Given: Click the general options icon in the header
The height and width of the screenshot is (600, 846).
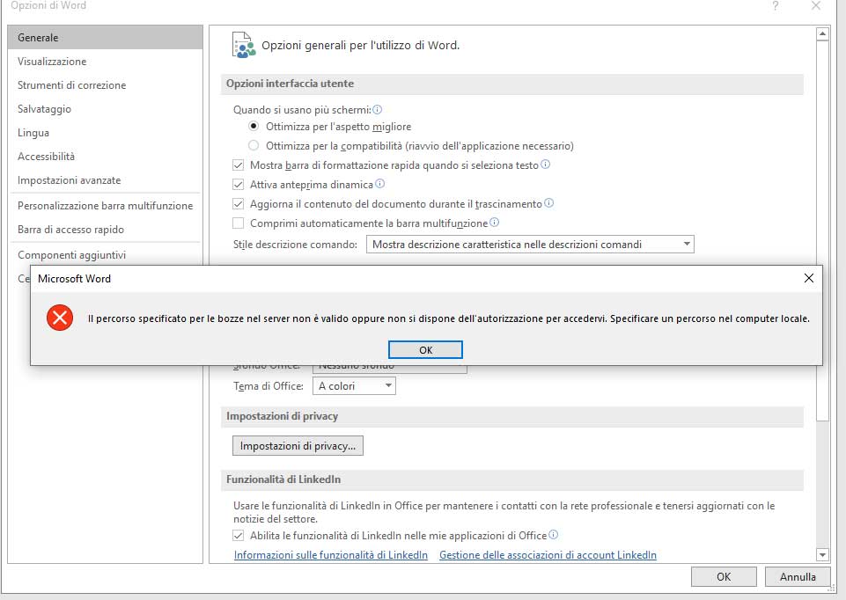Looking at the screenshot, I should (x=243, y=45).
